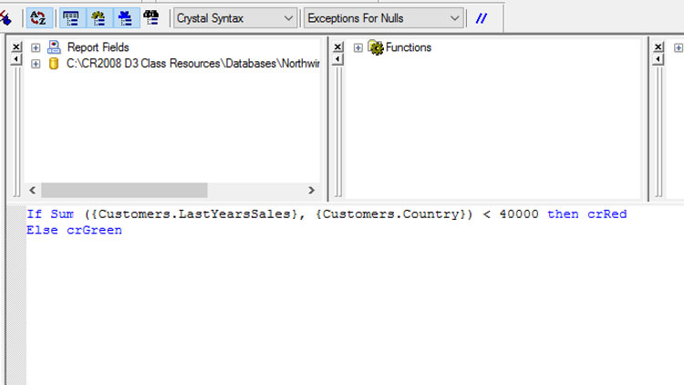Open the Crystal Syntax dropdown
Image resolution: width=684 pixels, height=385 pixels.
coord(235,18)
